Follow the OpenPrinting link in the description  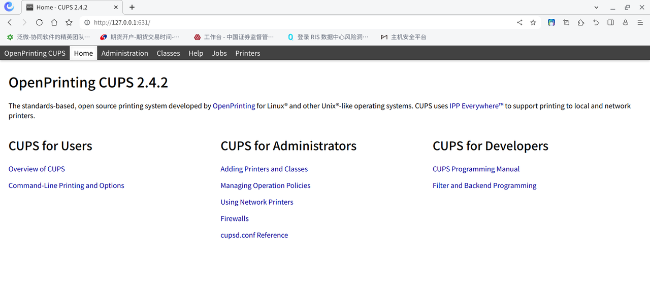(234, 106)
